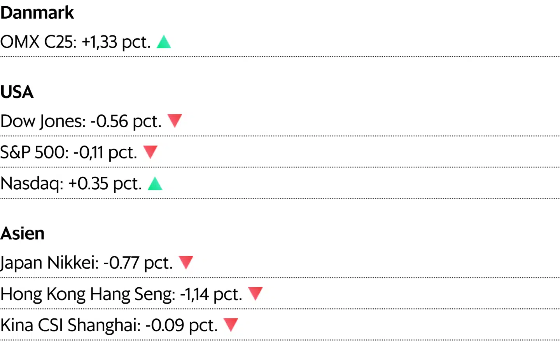Click the red down arrow next to Dow Jones

tap(175, 120)
